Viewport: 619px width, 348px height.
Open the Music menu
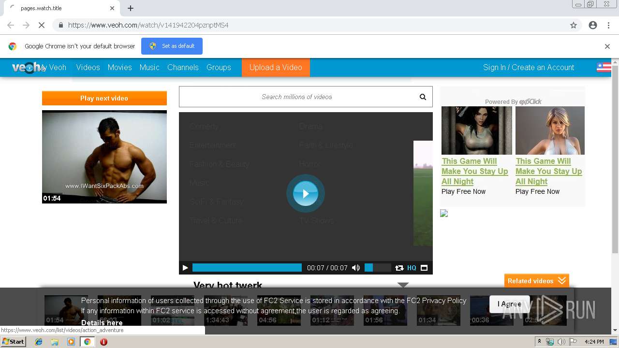(149, 67)
